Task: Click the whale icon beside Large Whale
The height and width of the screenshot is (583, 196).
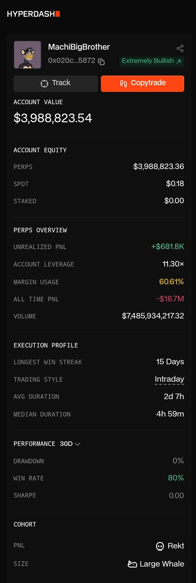Action: pos(132,564)
